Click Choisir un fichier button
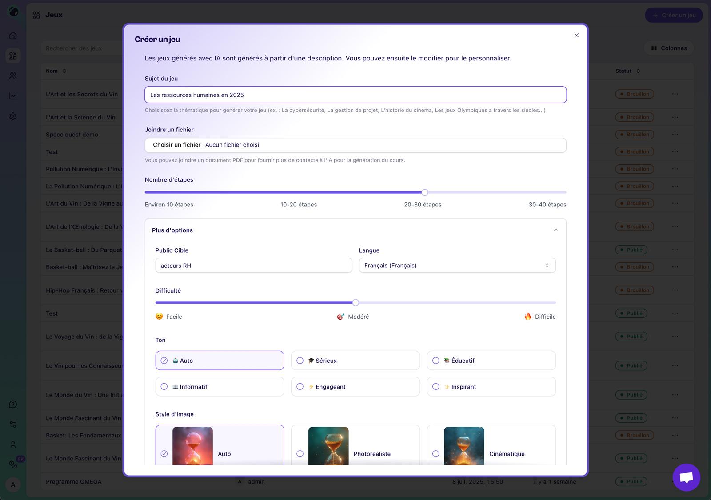 click(176, 145)
